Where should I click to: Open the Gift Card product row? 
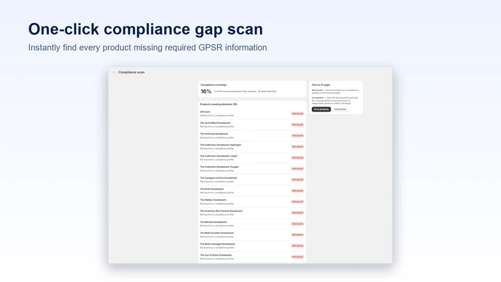coord(252,114)
